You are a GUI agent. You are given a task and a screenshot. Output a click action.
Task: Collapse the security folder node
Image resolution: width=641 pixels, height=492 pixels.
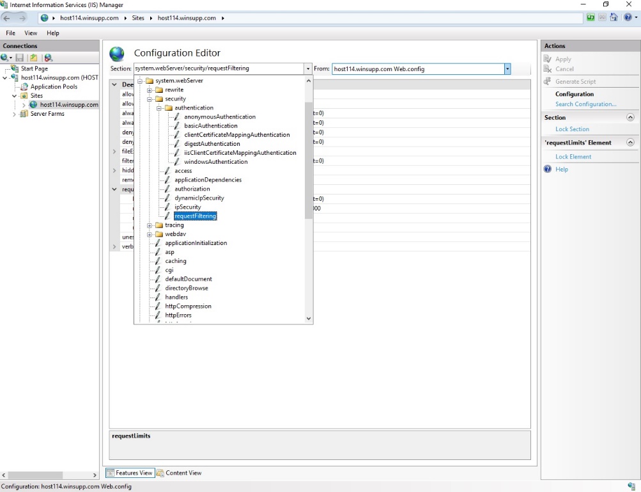150,99
